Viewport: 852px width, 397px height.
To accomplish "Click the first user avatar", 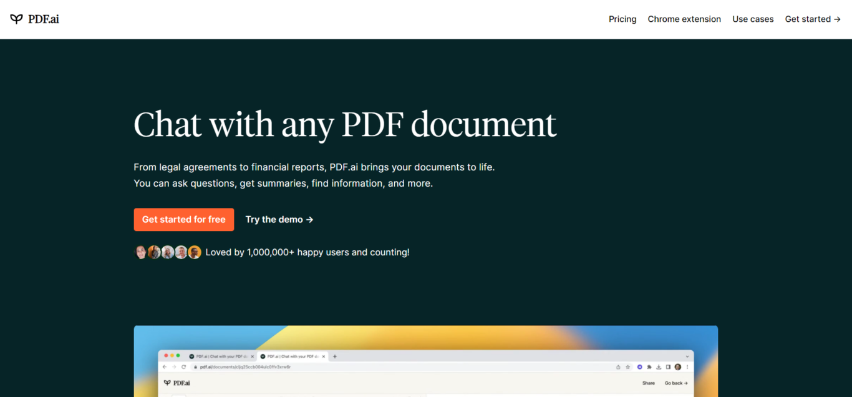I will point(141,252).
